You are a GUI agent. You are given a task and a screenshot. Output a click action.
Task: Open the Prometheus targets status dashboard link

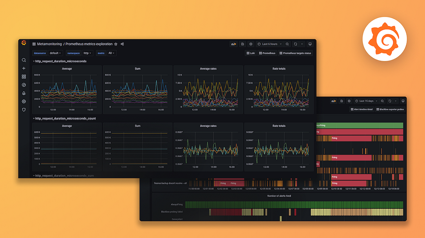tap(295, 53)
